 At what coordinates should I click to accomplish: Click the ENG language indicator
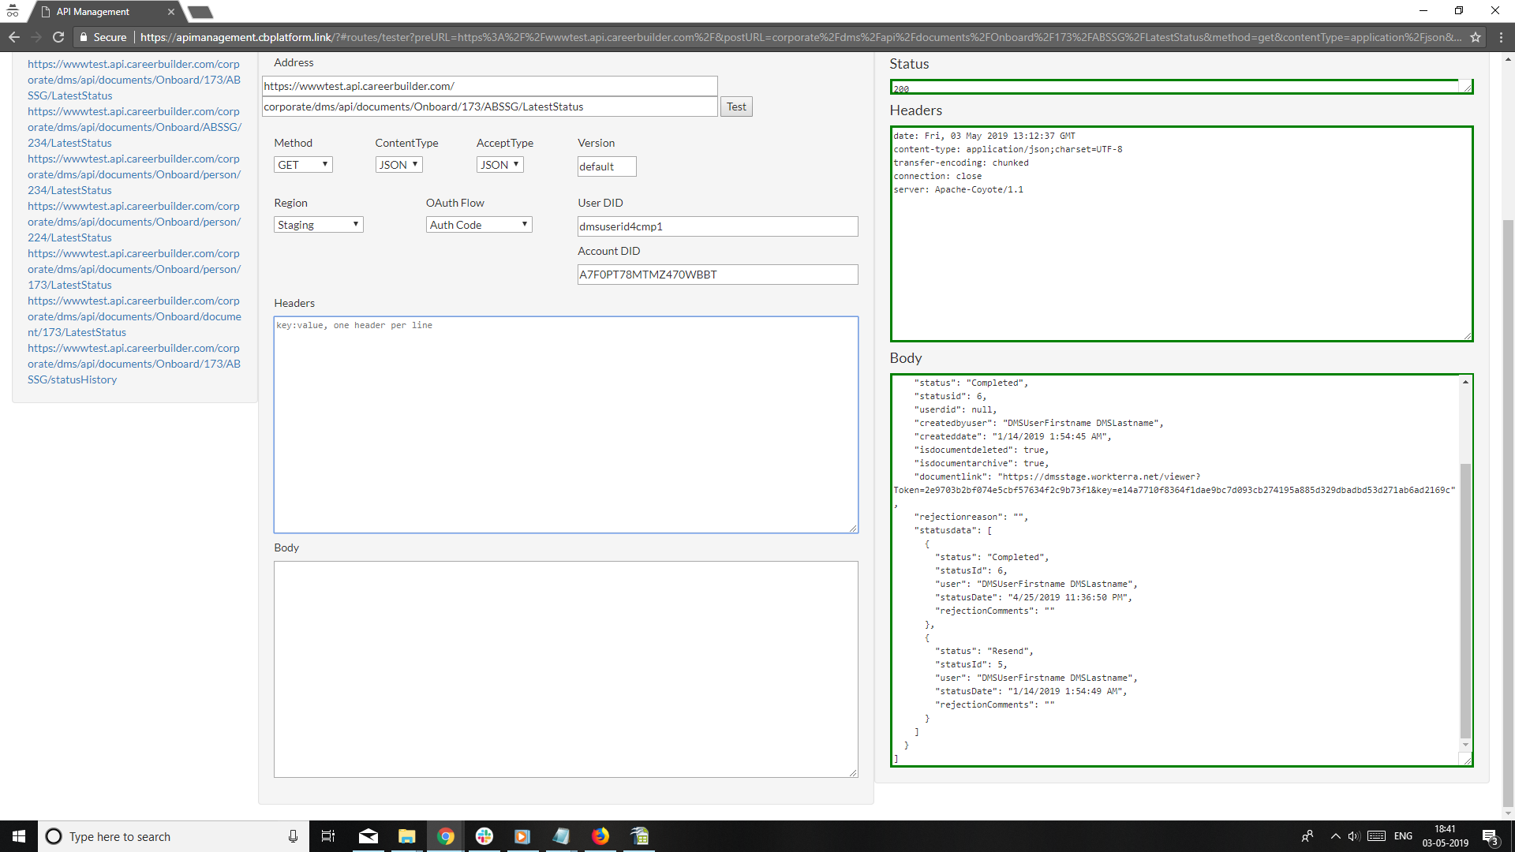point(1403,836)
